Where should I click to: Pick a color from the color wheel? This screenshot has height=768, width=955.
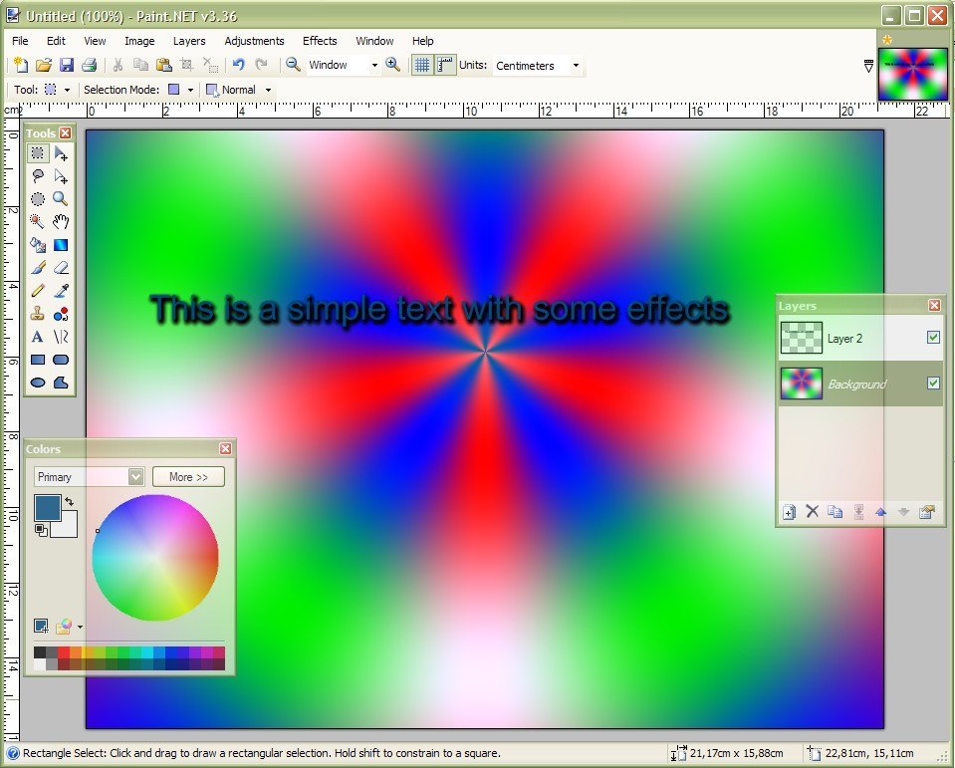click(x=154, y=558)
